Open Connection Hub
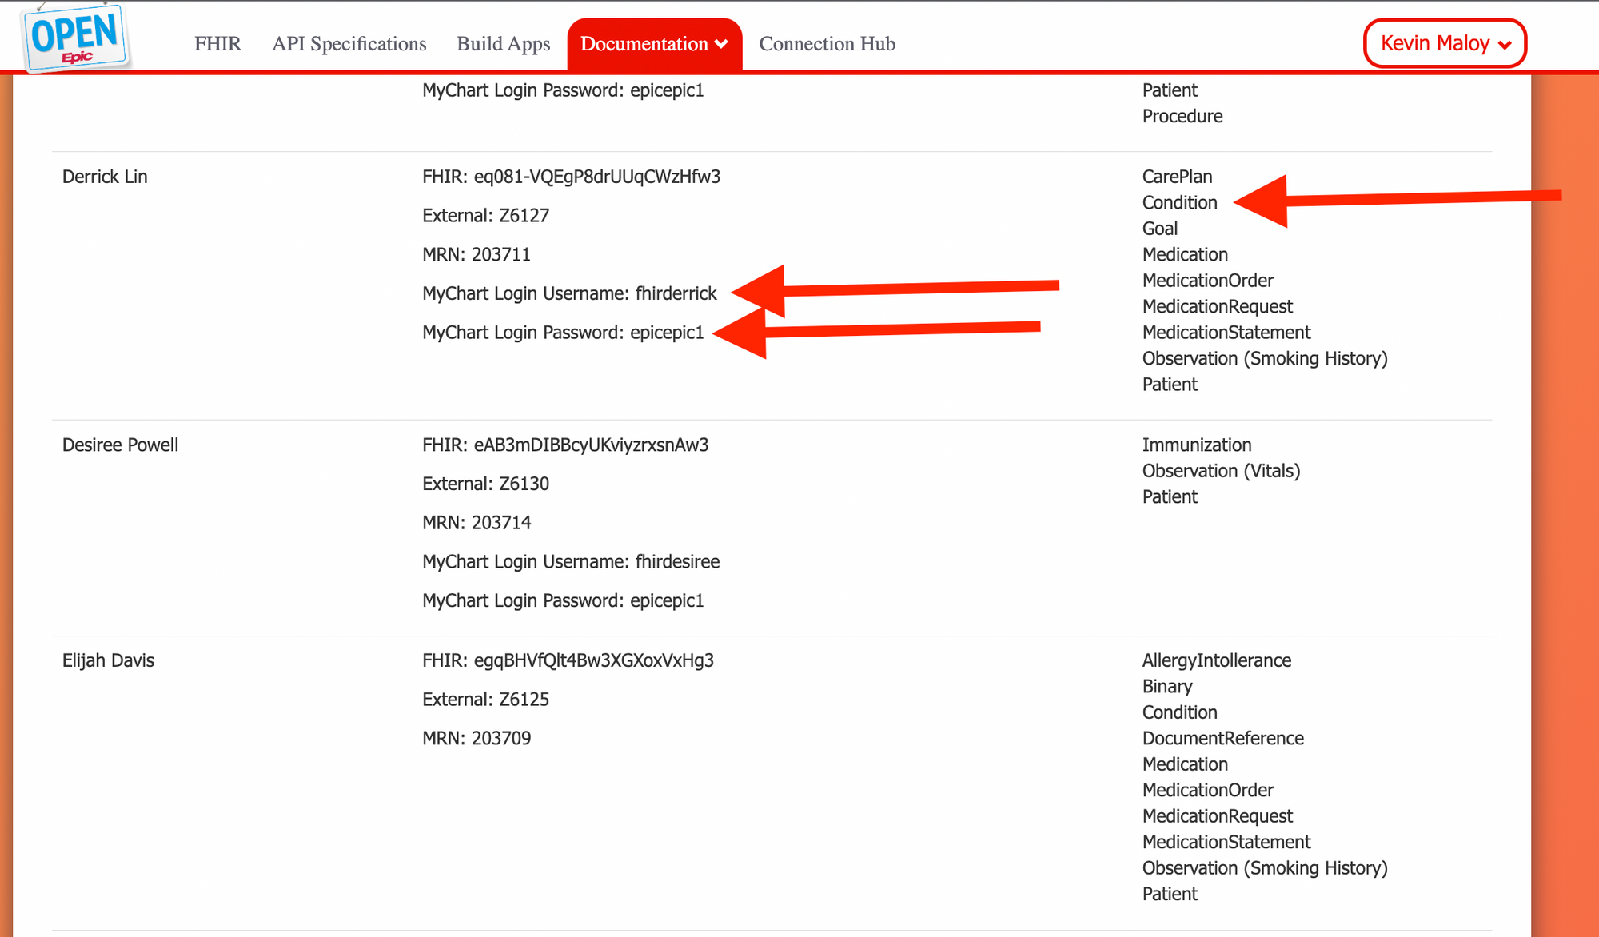The height and width of the screenshot is (937, 1599). (827, 44)
